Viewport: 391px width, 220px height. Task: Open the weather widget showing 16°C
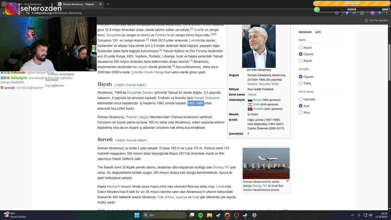[15, 215]
